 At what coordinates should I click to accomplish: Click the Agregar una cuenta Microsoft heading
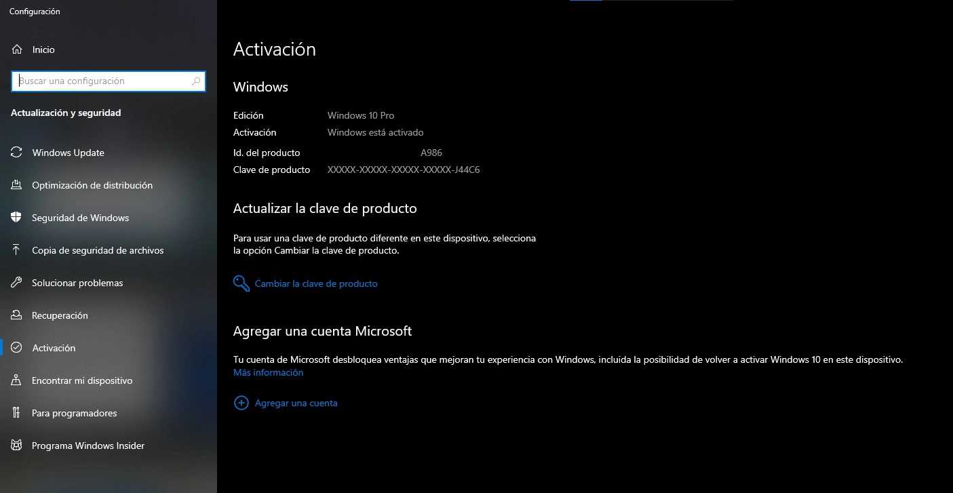323,331
